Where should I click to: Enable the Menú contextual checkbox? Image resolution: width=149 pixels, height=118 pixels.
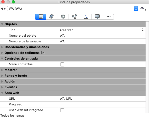(x=62, y=64)
